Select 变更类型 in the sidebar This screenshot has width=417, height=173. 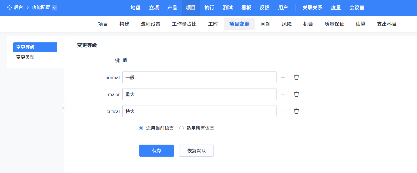click(x=25, y=57)
